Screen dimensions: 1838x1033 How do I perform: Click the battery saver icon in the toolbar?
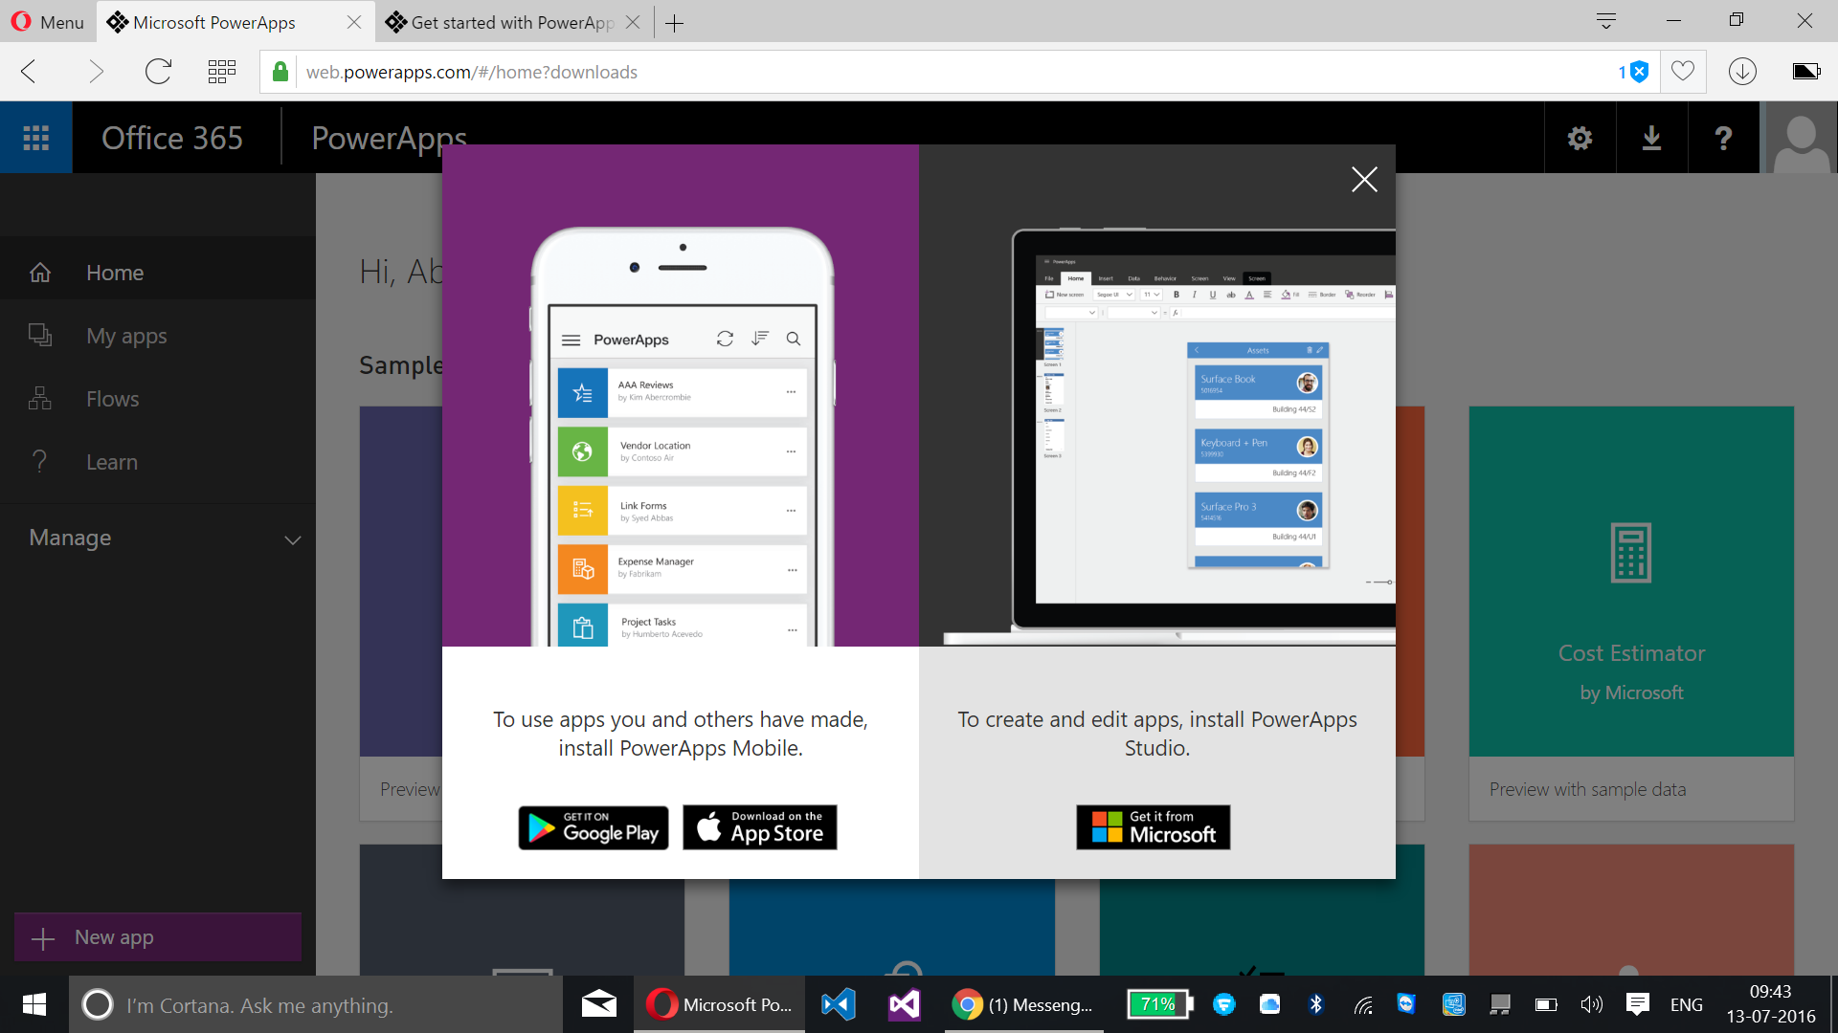point(1805,72)
